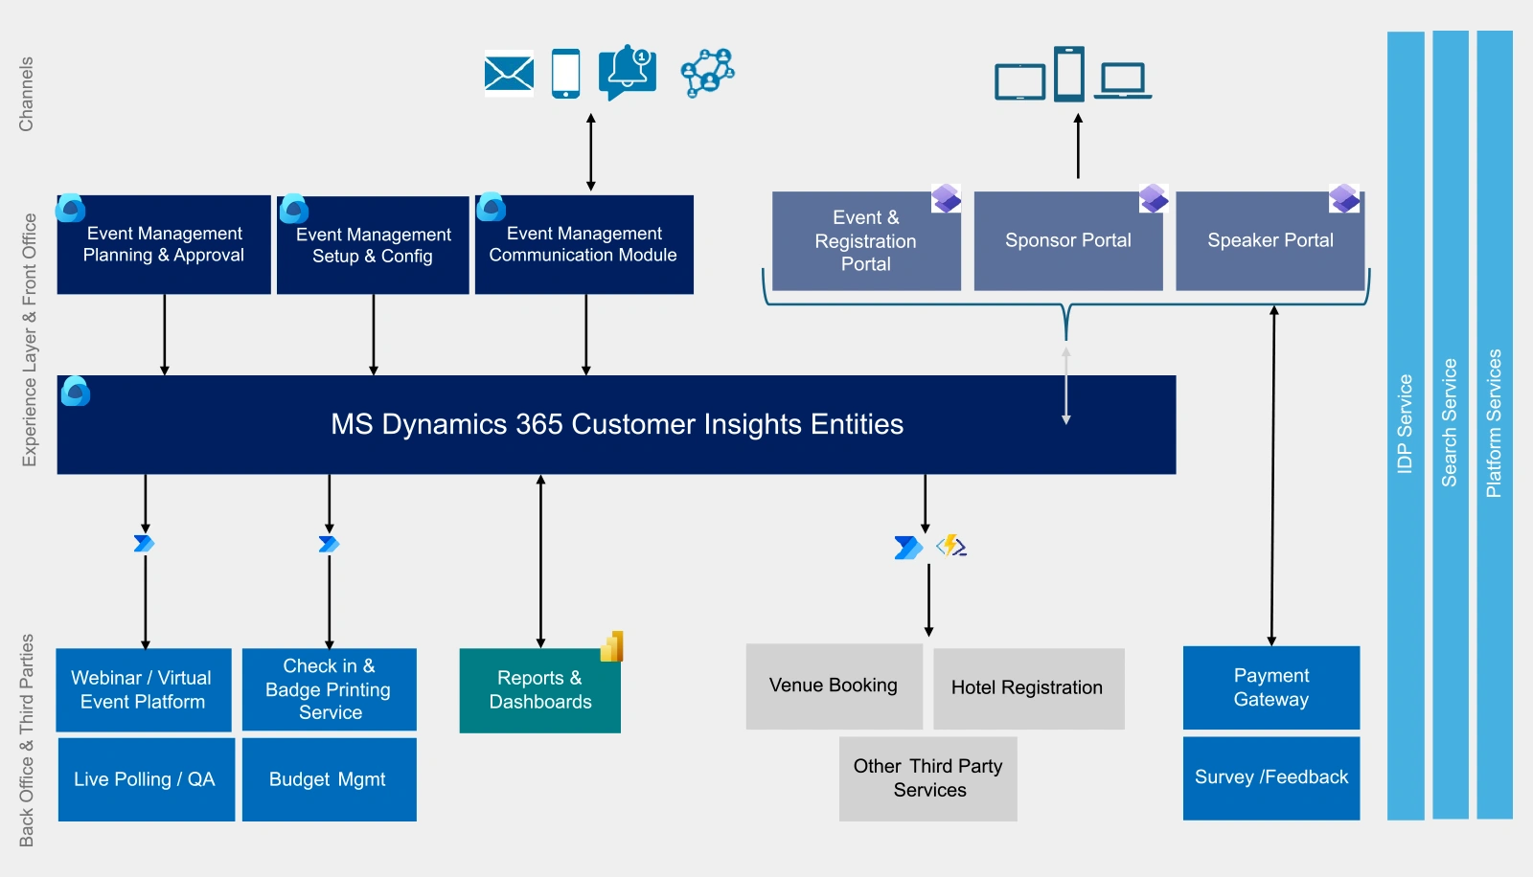
Task: Select Event Management Setup & Config box
Action: tap(373, 246)
